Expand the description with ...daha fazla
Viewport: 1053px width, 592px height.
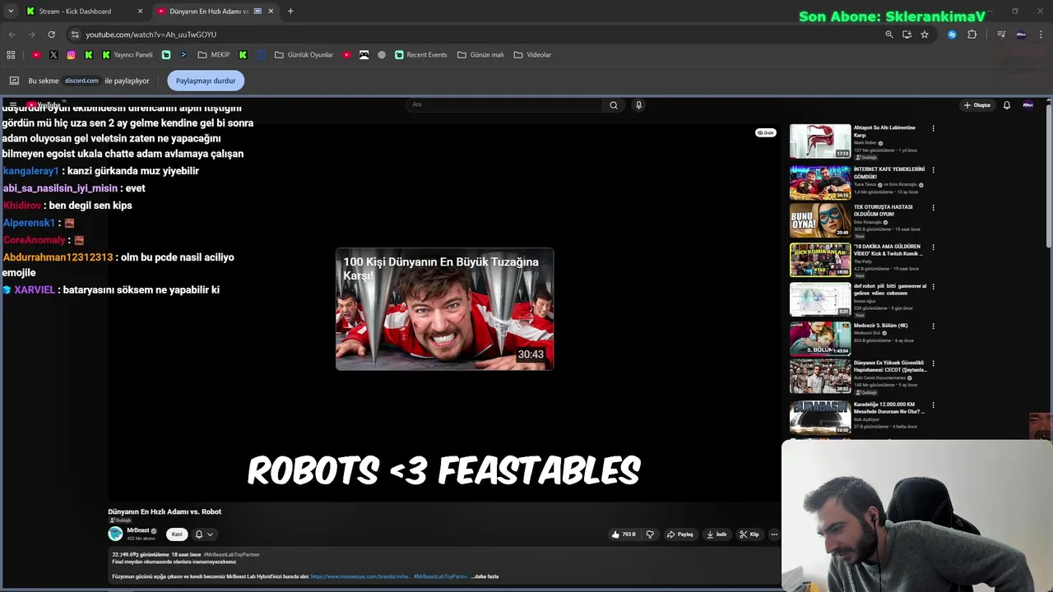tap(485, 576)
